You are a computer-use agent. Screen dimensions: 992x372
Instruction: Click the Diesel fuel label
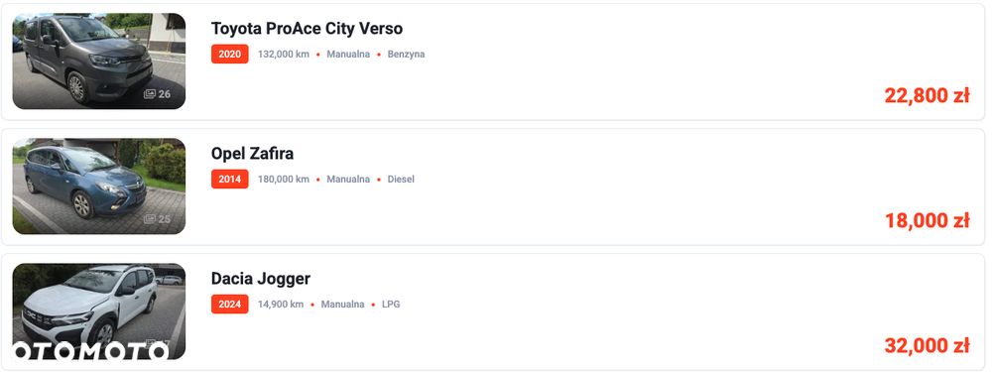[x=401, y=180]
